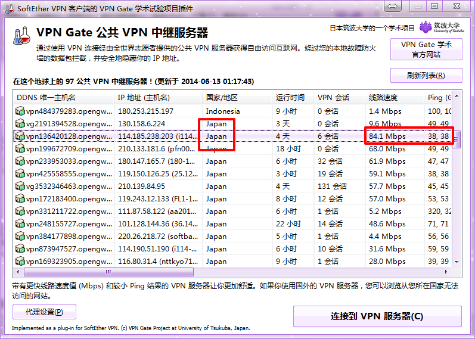
Task: Click the SoftEther title bar app icon
Action: (8, 6)
